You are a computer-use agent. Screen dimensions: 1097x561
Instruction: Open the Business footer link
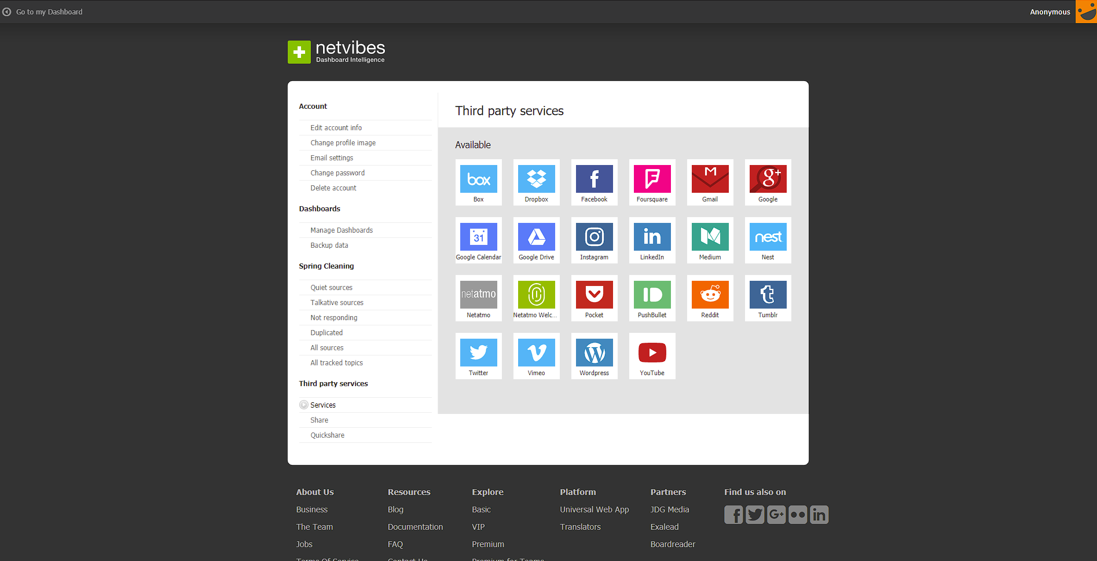[x=312, y=509]
